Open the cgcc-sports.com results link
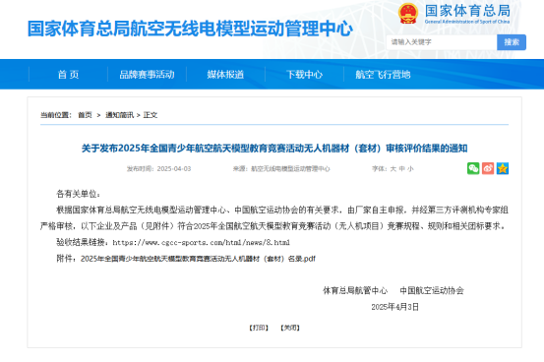 [202, 242]
